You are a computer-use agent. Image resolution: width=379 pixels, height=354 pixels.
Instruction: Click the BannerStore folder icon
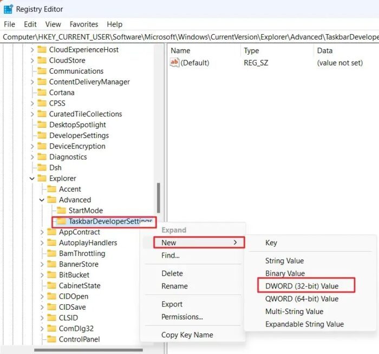pyautogui.click(x=51, y=264)
